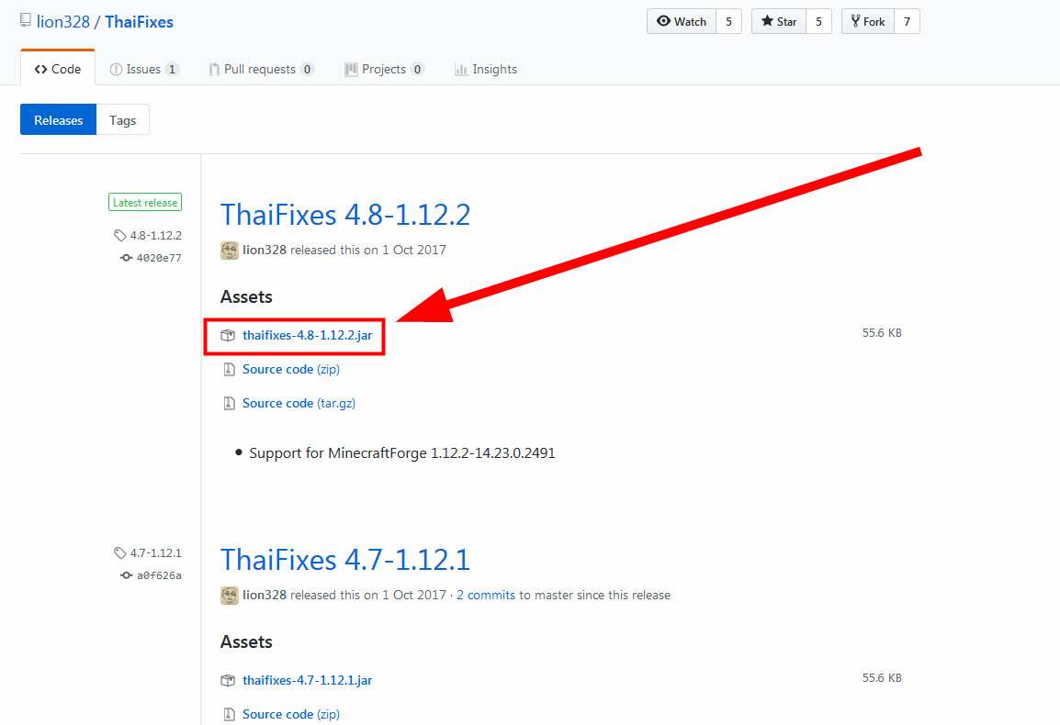Open the Pull requests tab

tap(261, 69)
